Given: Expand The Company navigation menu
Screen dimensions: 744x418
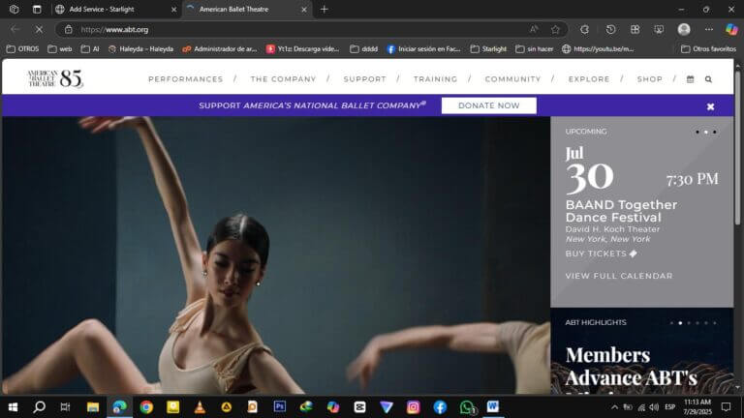Looking at the screenshot, I should (283, 79).
